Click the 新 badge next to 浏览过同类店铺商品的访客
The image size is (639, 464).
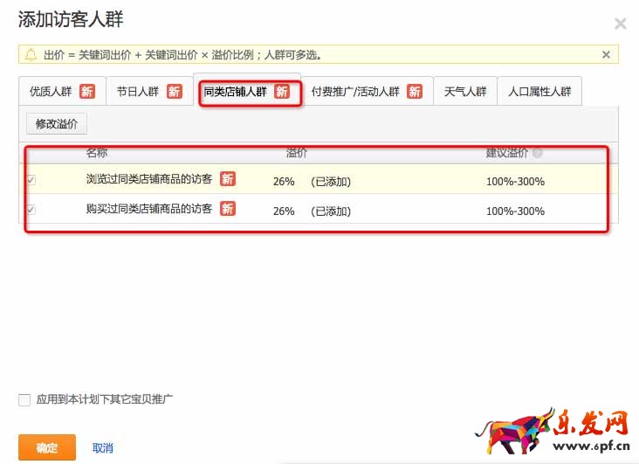227,179
